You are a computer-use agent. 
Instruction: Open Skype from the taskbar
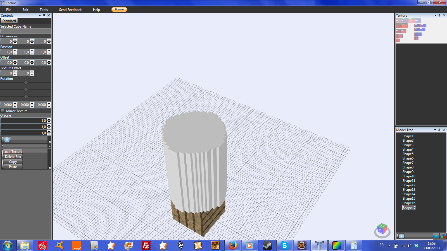pos(284,245)
